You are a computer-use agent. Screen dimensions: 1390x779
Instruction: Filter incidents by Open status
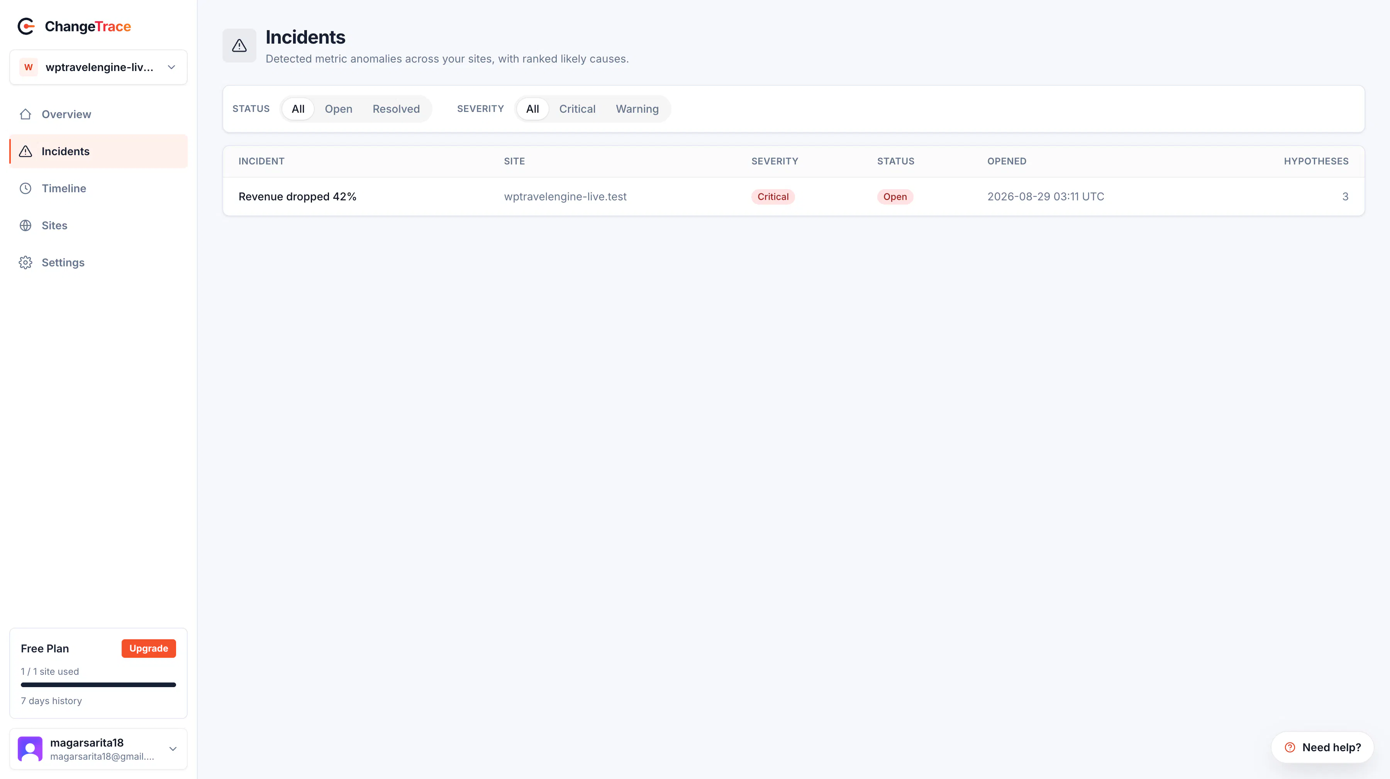pyautogui.click(x=338, y=109)
